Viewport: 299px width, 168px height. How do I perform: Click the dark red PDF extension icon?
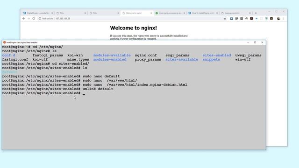tap(251, 19)
